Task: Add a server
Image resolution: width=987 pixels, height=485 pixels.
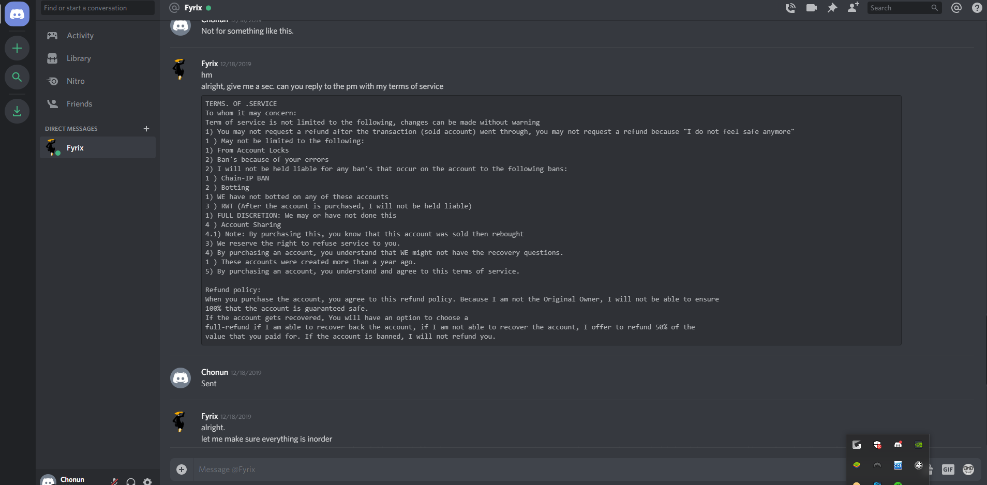Action: pyautogui.click(x=17, y=48)
